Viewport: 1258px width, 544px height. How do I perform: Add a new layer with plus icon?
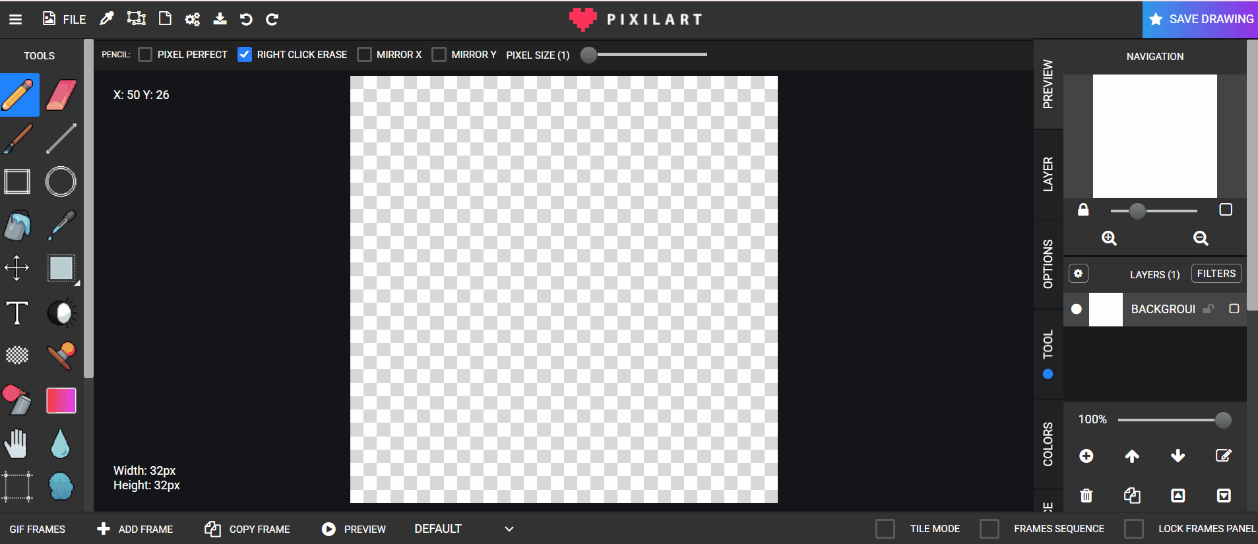click(1086, 456)
